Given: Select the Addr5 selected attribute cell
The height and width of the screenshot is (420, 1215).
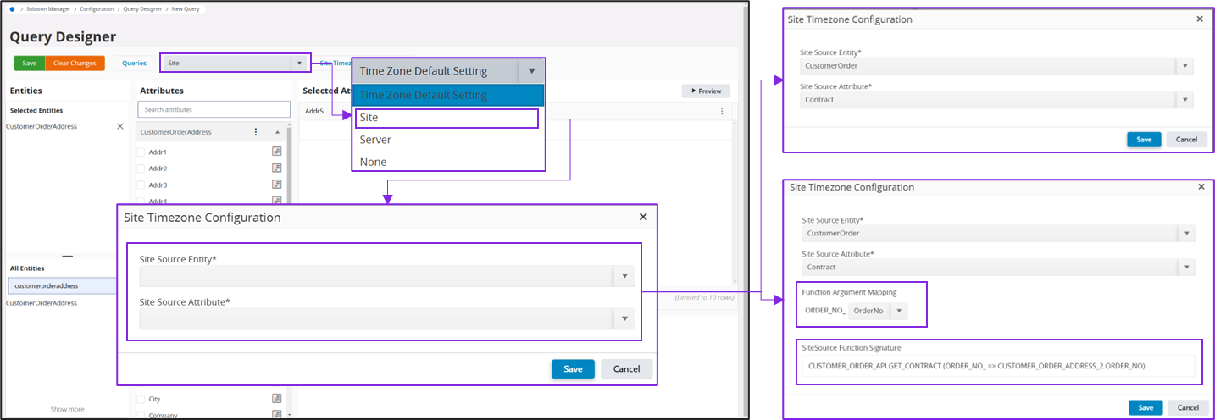Looking at the screenshot, I should (314, 111).
